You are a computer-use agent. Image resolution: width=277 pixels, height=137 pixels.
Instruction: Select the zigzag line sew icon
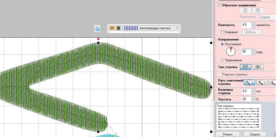(x=112, y=28)
